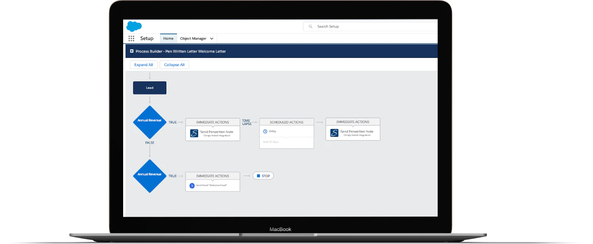Click the FALSE label below first diamond

pyautogui.click(x=150, y=142)
